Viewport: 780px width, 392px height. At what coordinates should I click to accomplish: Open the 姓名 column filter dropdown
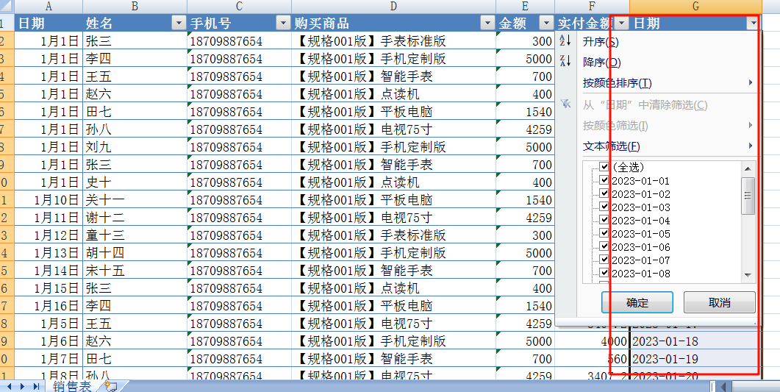point(178,23)
